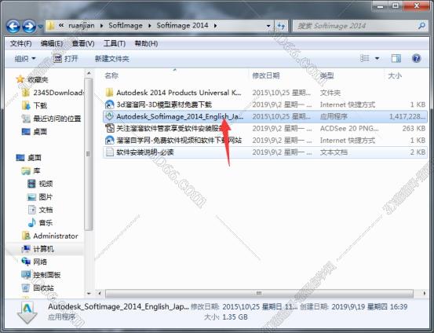Image resolution: width=434 pixels, height=333 pixels.
Task: Open the 工具(T) menu
Action: tap(115, 43)
